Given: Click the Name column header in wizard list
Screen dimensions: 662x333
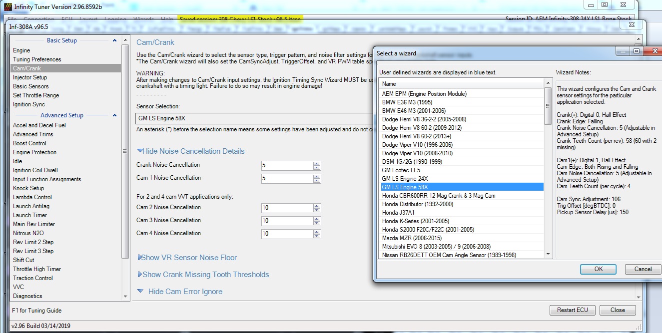Looking at the screenshot, I should click(x=461, y=84).
